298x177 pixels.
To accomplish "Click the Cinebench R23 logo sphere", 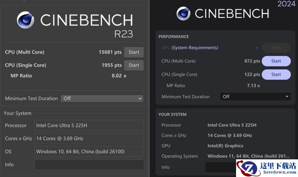I will click(26, 20).
